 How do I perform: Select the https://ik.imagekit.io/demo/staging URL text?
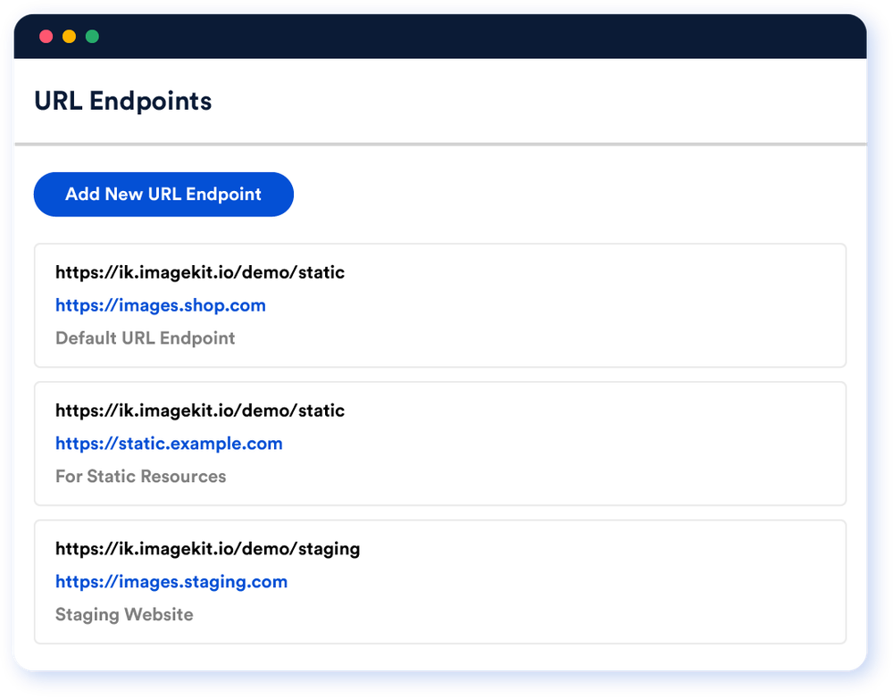[208, 550]
